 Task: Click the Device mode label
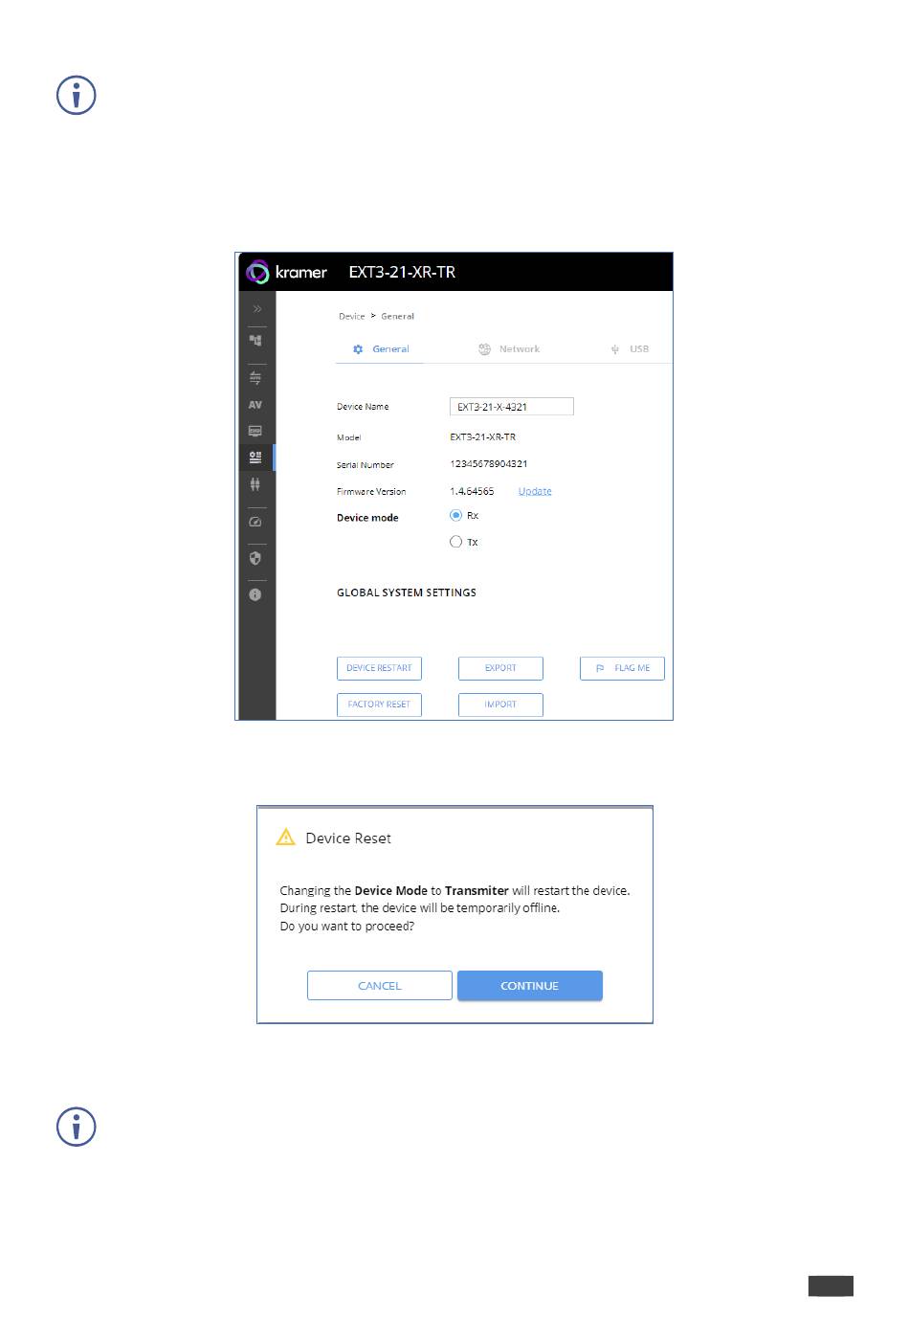tap(367, 518)
